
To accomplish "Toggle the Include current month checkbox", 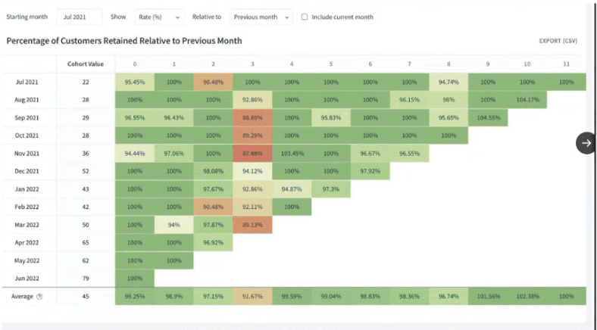I will click(305, 17).
